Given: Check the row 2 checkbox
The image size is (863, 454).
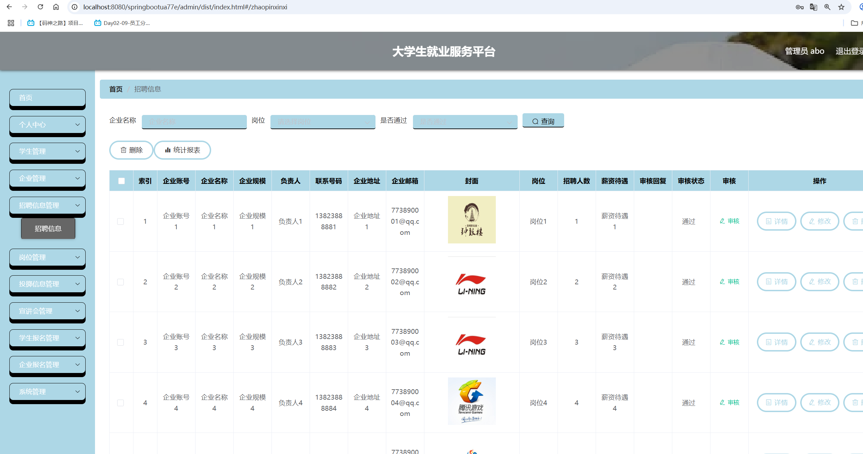Looking at the screenshot, I should pyautogui.click(x=120, y=282).
